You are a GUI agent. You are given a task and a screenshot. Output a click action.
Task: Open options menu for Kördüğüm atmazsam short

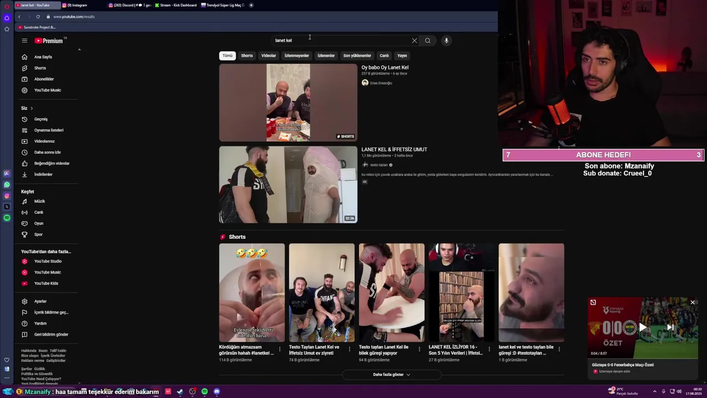(279, 349)
